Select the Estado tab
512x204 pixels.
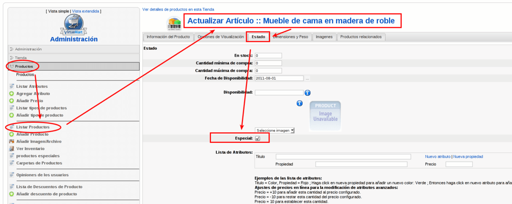coord(258,37)
